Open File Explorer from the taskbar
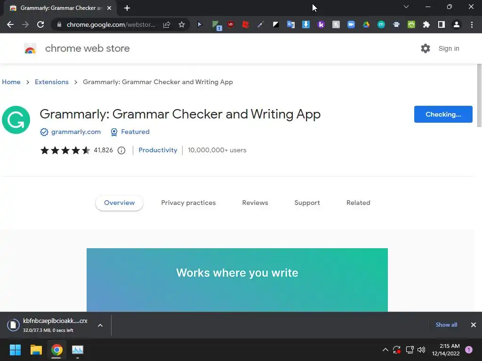This screenshot has width=482, height=361. pos(36,350)
